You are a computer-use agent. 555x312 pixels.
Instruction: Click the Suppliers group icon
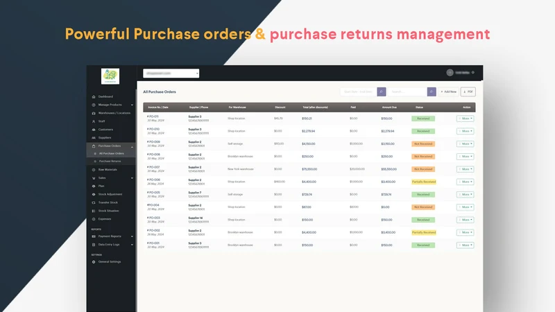[x=94, y=137]
